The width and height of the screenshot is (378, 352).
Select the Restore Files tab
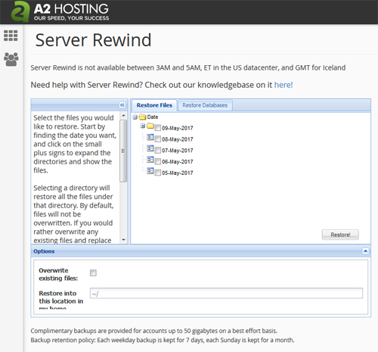[x=154, y=105]
